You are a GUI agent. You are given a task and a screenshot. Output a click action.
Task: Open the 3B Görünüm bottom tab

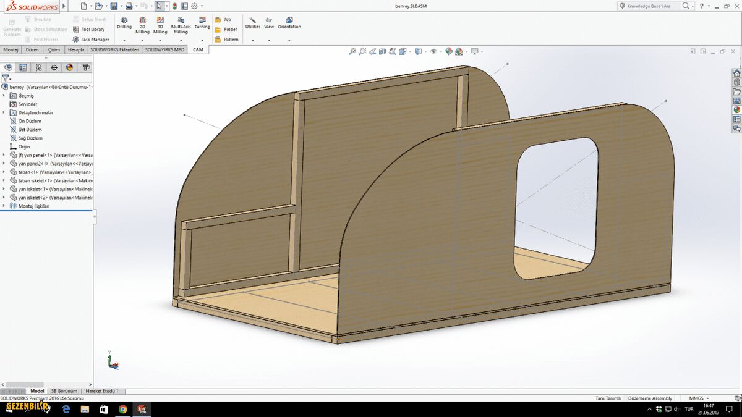64,391
